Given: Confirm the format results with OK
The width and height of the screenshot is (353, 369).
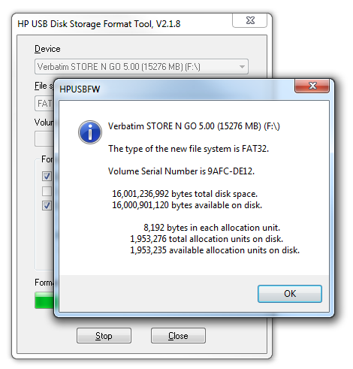Looking at the screenshot, I should point(290,294).
